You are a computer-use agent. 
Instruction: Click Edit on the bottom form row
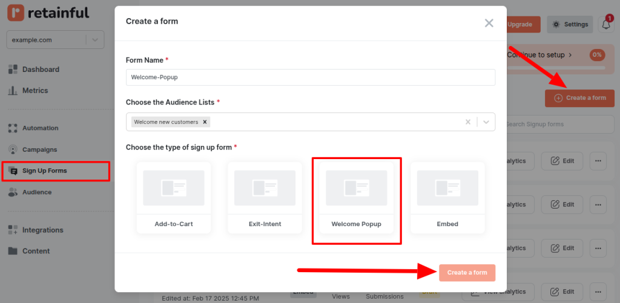[562, 292]
